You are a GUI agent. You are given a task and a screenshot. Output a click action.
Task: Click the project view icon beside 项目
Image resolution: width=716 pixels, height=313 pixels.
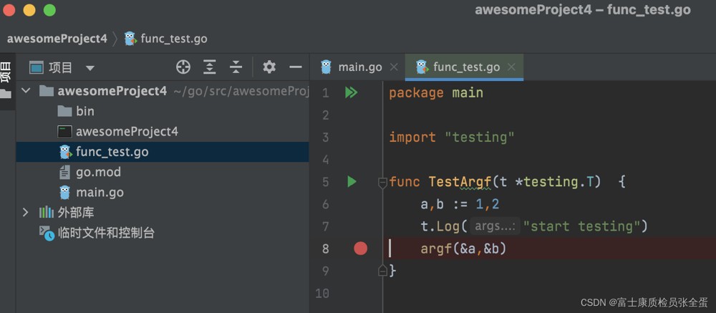[36, 68]
